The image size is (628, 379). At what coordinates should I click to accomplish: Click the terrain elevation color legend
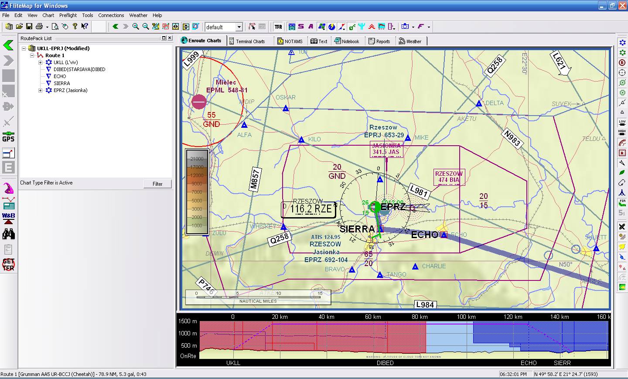197,192
